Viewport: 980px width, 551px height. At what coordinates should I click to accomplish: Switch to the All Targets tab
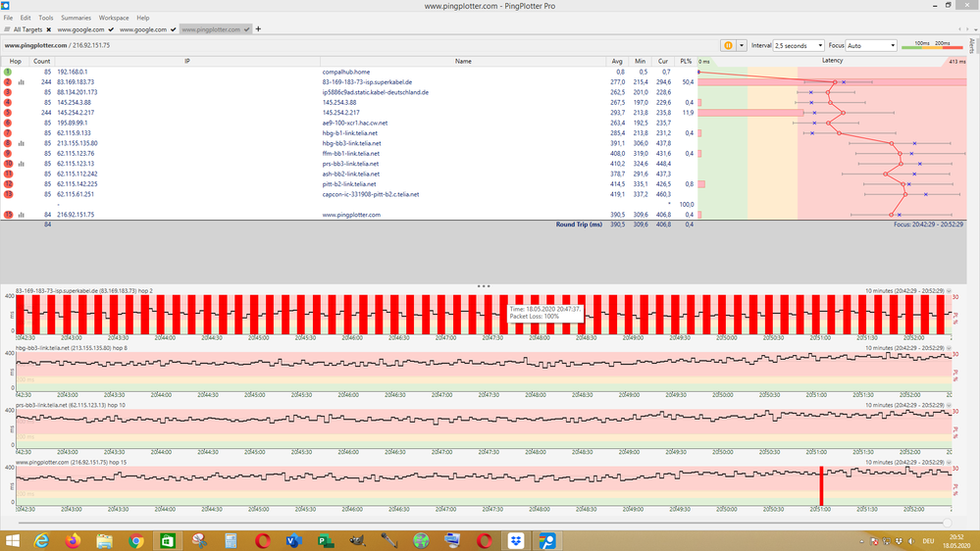(27, 29)
